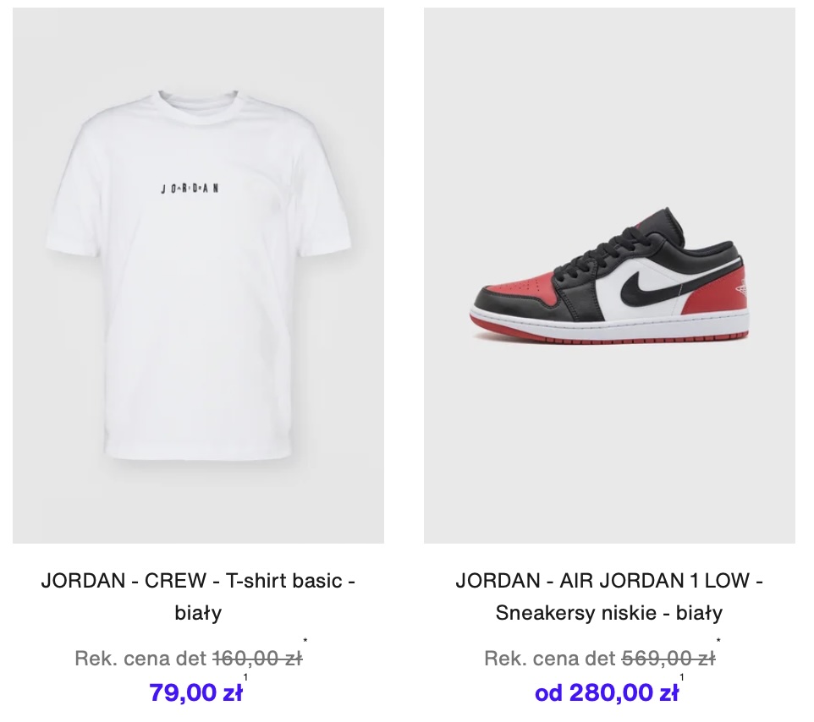Click the 79,00 zł sale price
The width and height of the screenshot is (814, 722).
195,692
